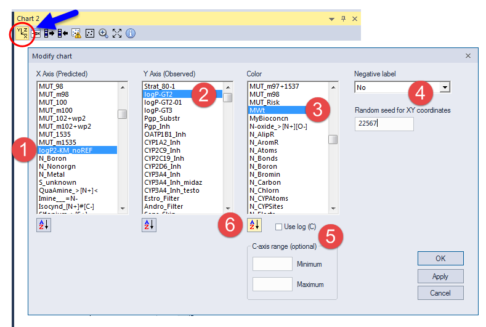Screen dimensions: 486x327
Task: Open the chart info icon
Action: [x=131, y=33]
